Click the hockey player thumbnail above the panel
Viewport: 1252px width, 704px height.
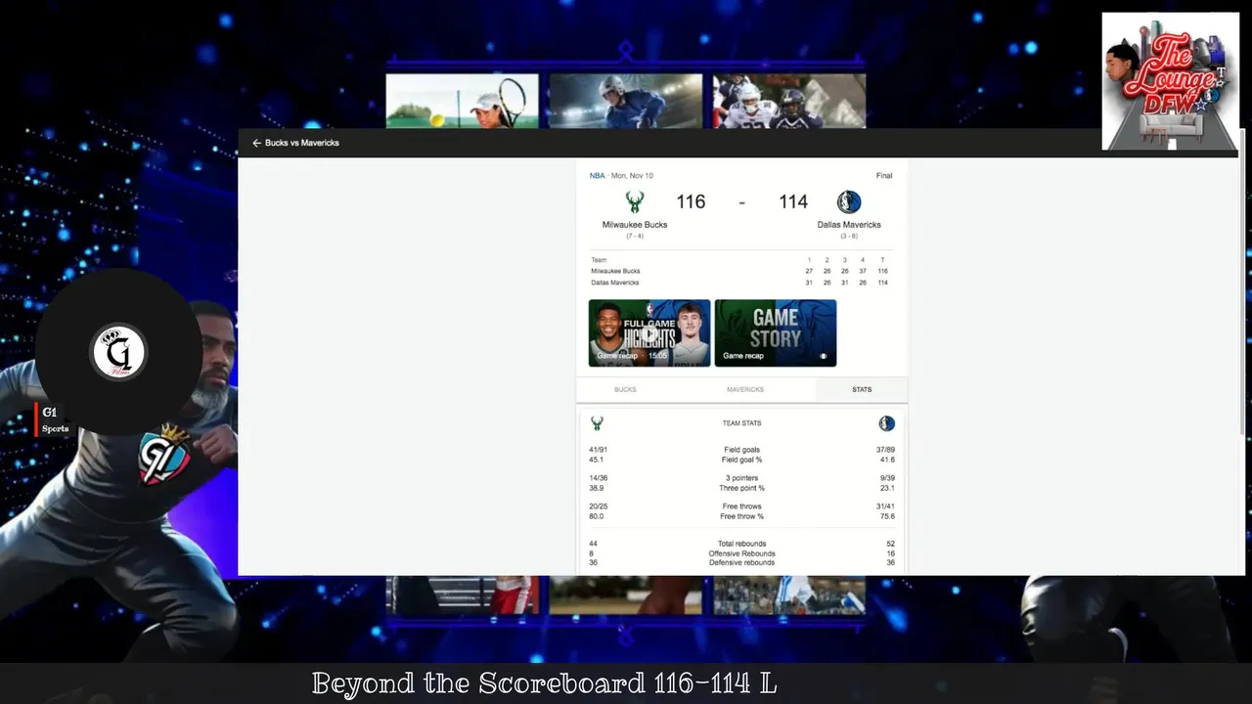click(x=626, y=101)
